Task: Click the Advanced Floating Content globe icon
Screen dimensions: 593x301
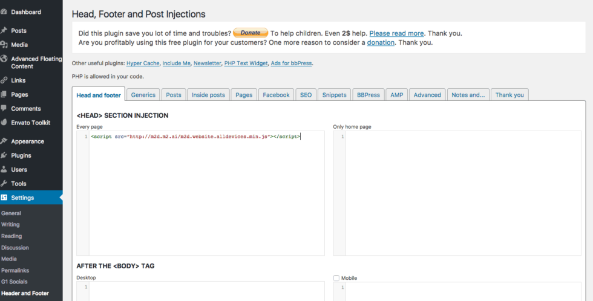Action: [4, 59]
